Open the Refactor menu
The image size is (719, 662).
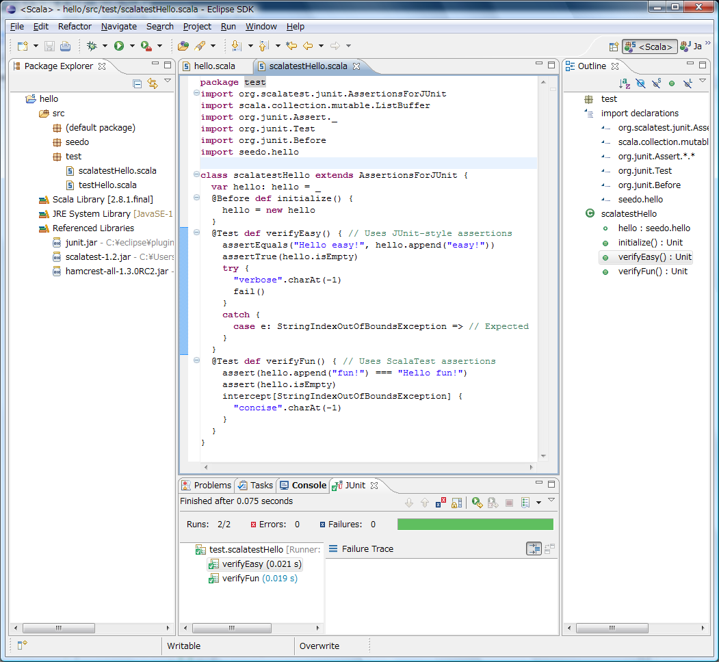click(x=75, y=27)
